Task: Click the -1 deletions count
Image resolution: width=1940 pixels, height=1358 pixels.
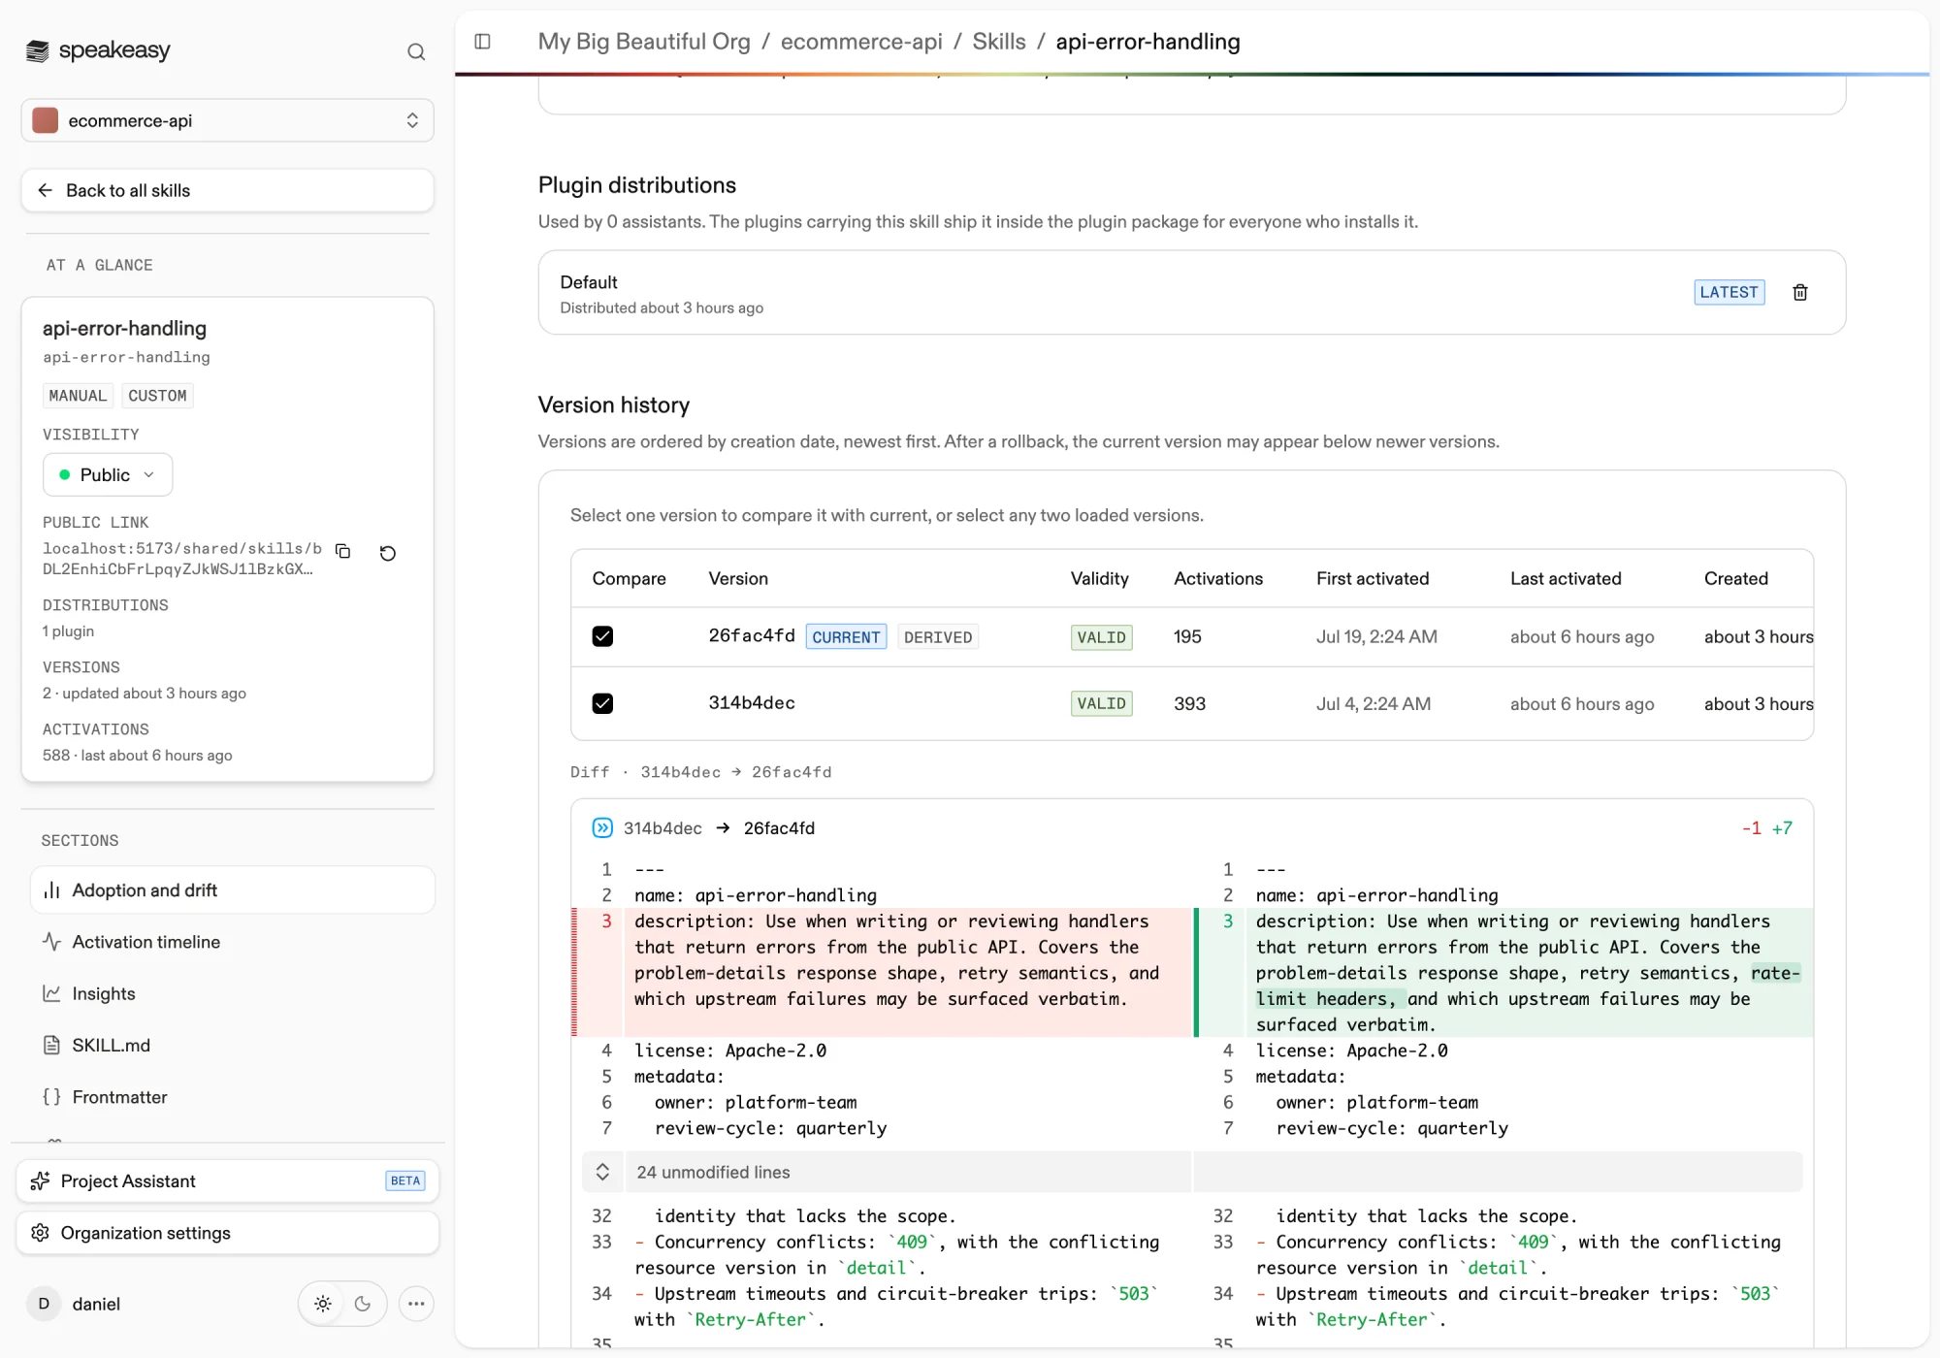Action: coord(1751,827)
